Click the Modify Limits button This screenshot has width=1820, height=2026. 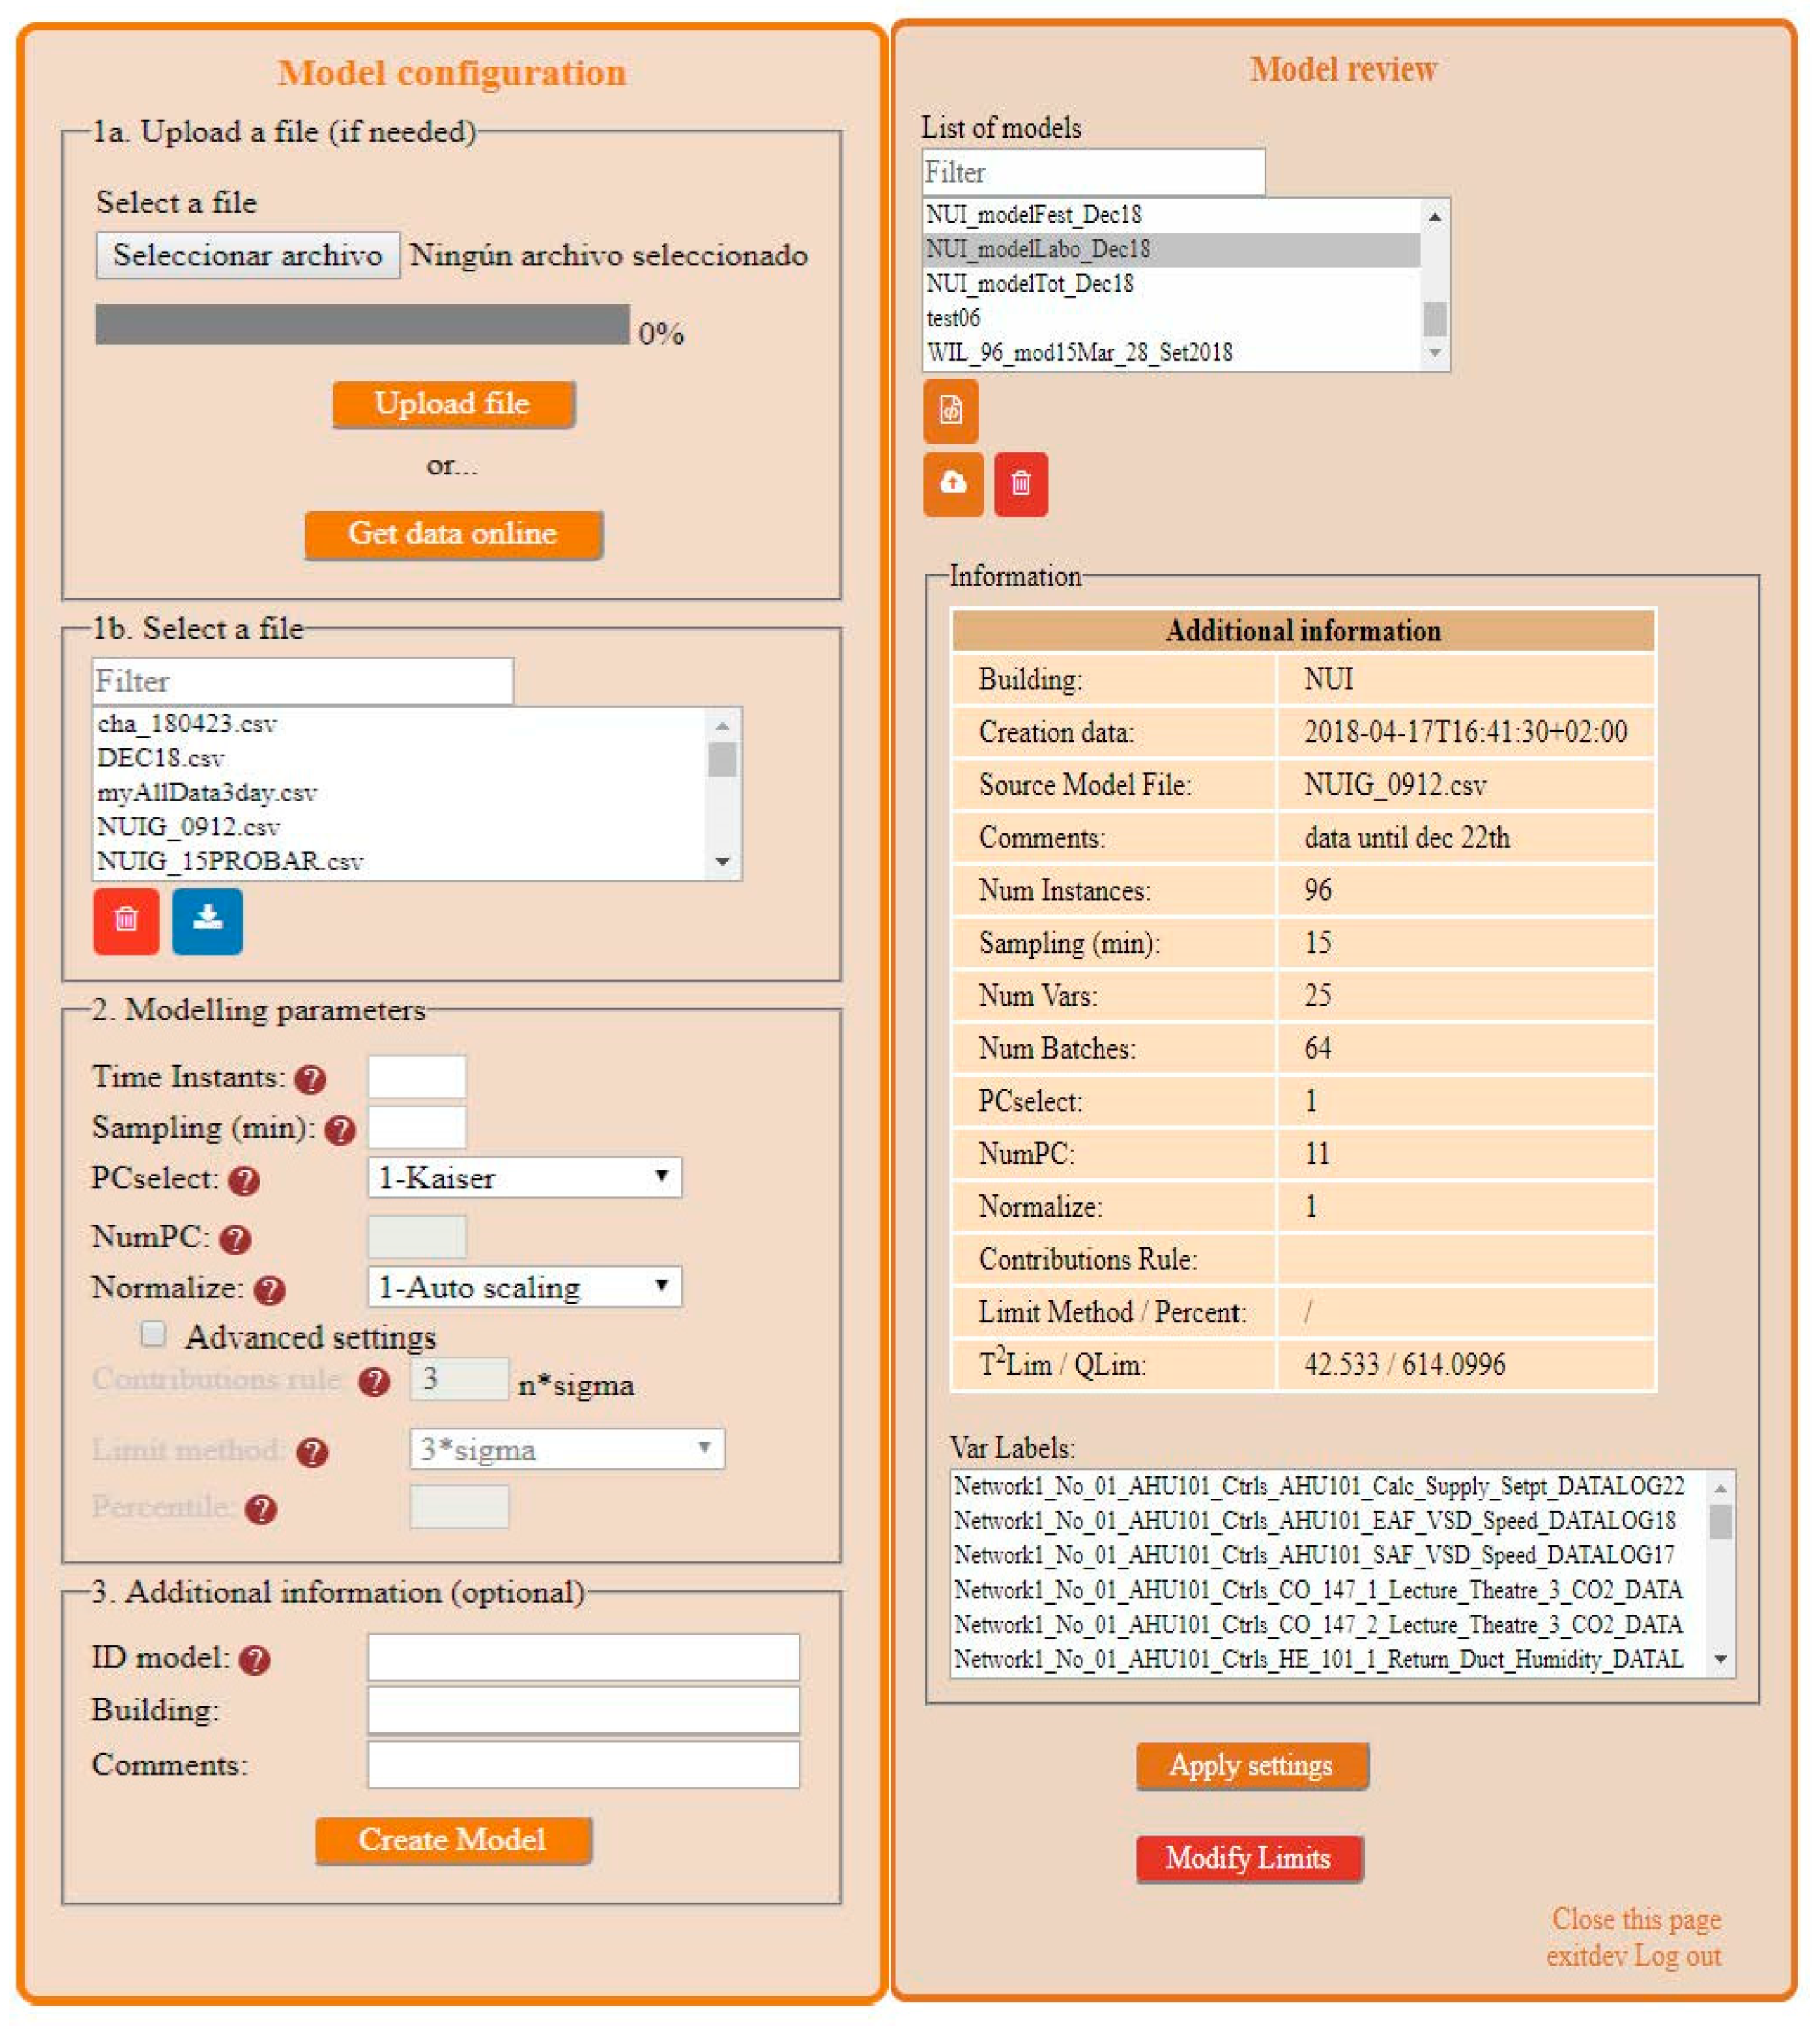click(x=1249, y=1858)
